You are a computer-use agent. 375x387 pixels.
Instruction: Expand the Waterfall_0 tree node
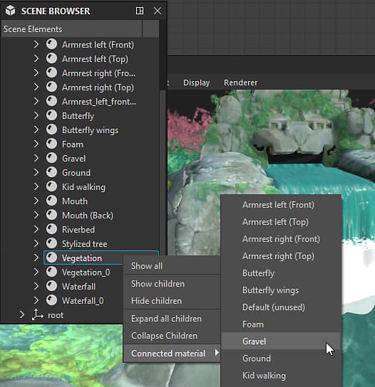click(x=36, y=300)
